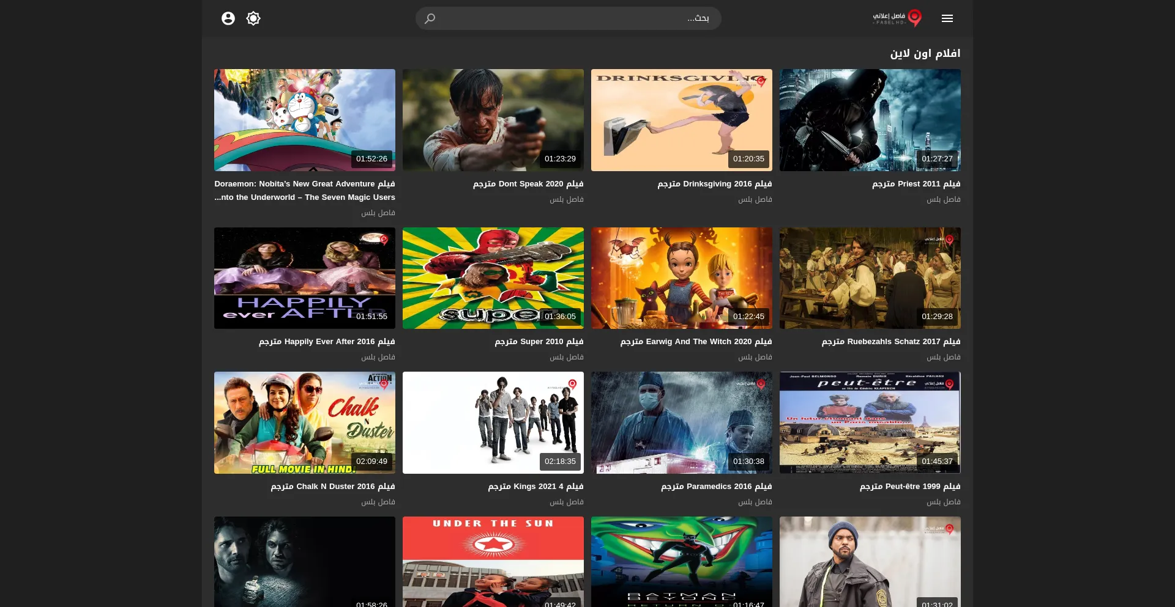Image resolution: width=1175 pixels, height=607 pixels.
Task: Click the channel name under Super 2010
Action: [x=567, y=357]
